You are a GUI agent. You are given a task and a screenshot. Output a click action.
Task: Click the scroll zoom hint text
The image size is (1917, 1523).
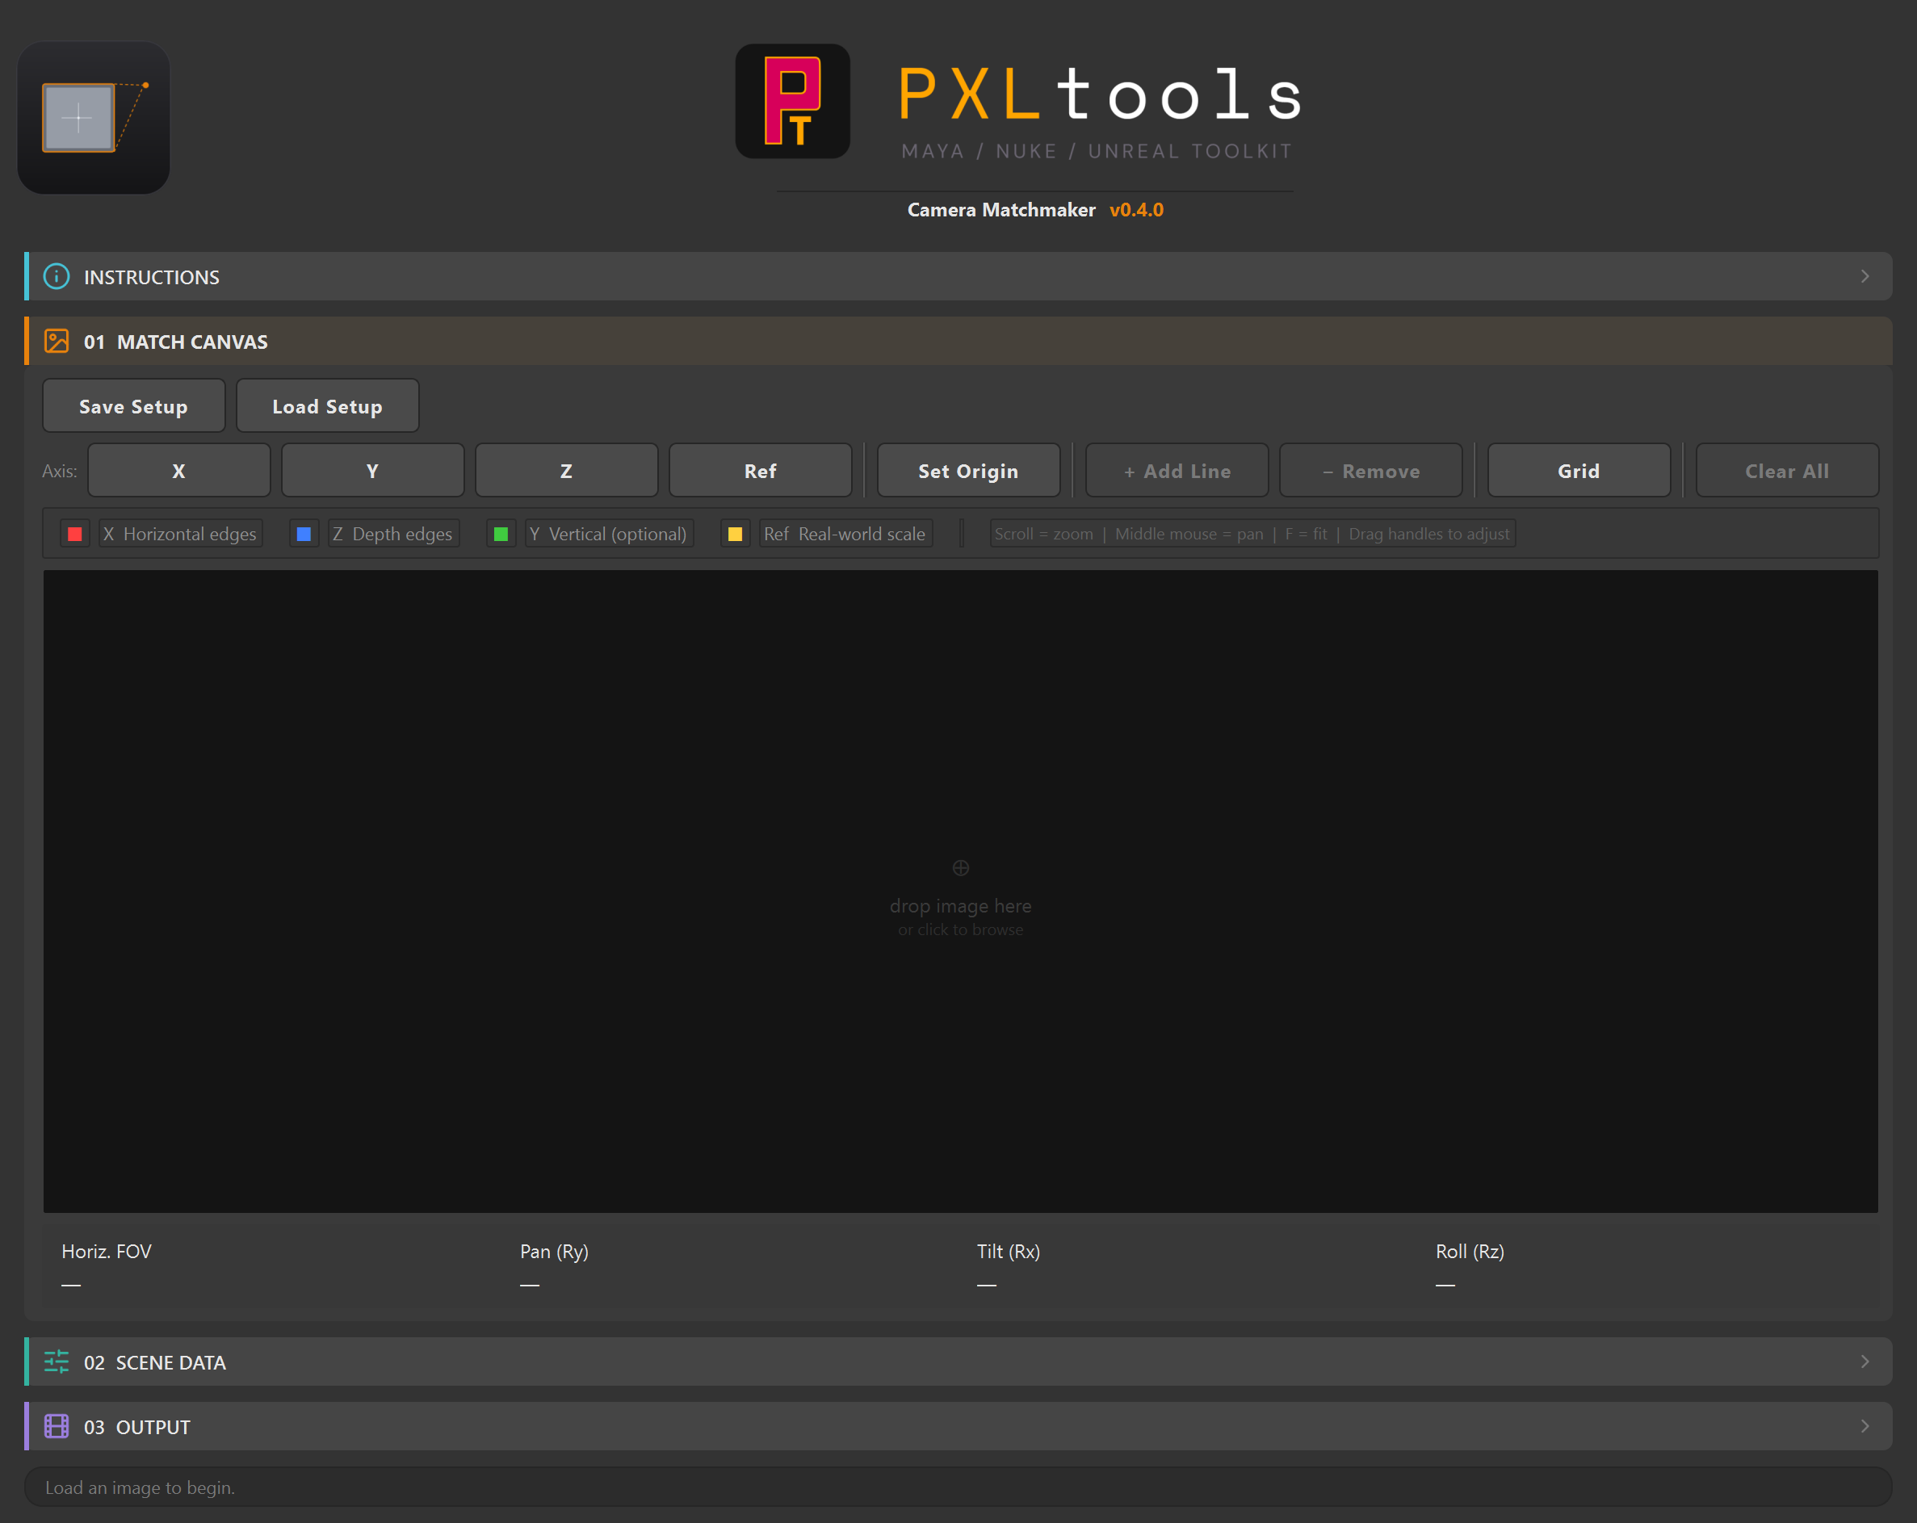click(x=1252, y=534)
